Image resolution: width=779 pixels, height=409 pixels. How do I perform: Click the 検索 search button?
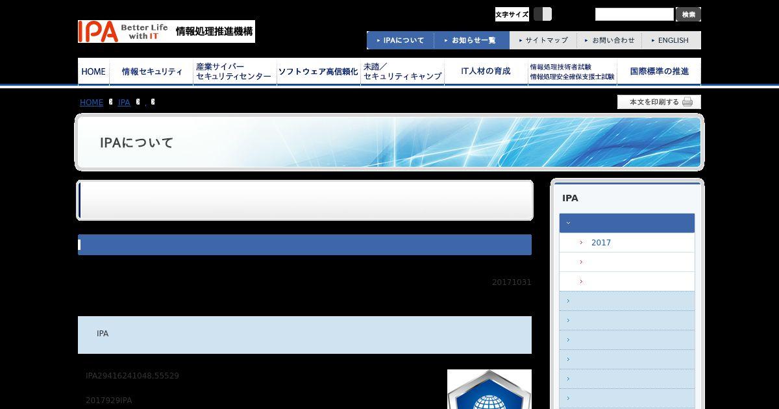pyautogui.click(x=688, y=14)
